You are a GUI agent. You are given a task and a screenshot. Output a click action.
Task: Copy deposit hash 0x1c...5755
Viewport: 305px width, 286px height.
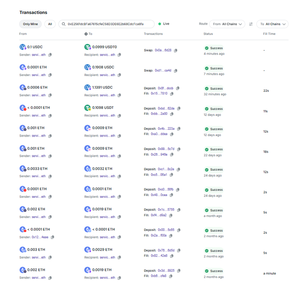click(x=179, y=210)
